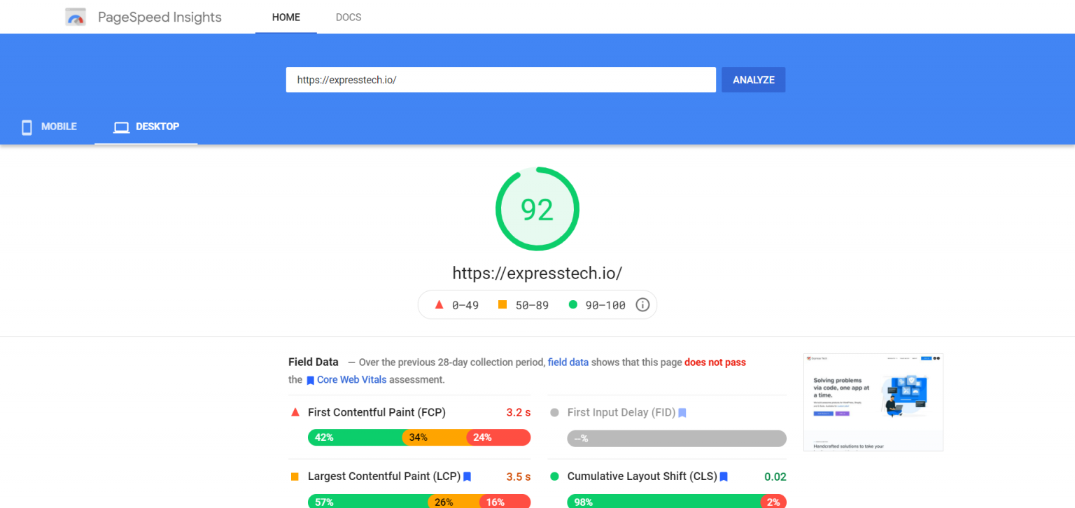
Task: Expand details on the 92 score gauge
Action: 537,209
